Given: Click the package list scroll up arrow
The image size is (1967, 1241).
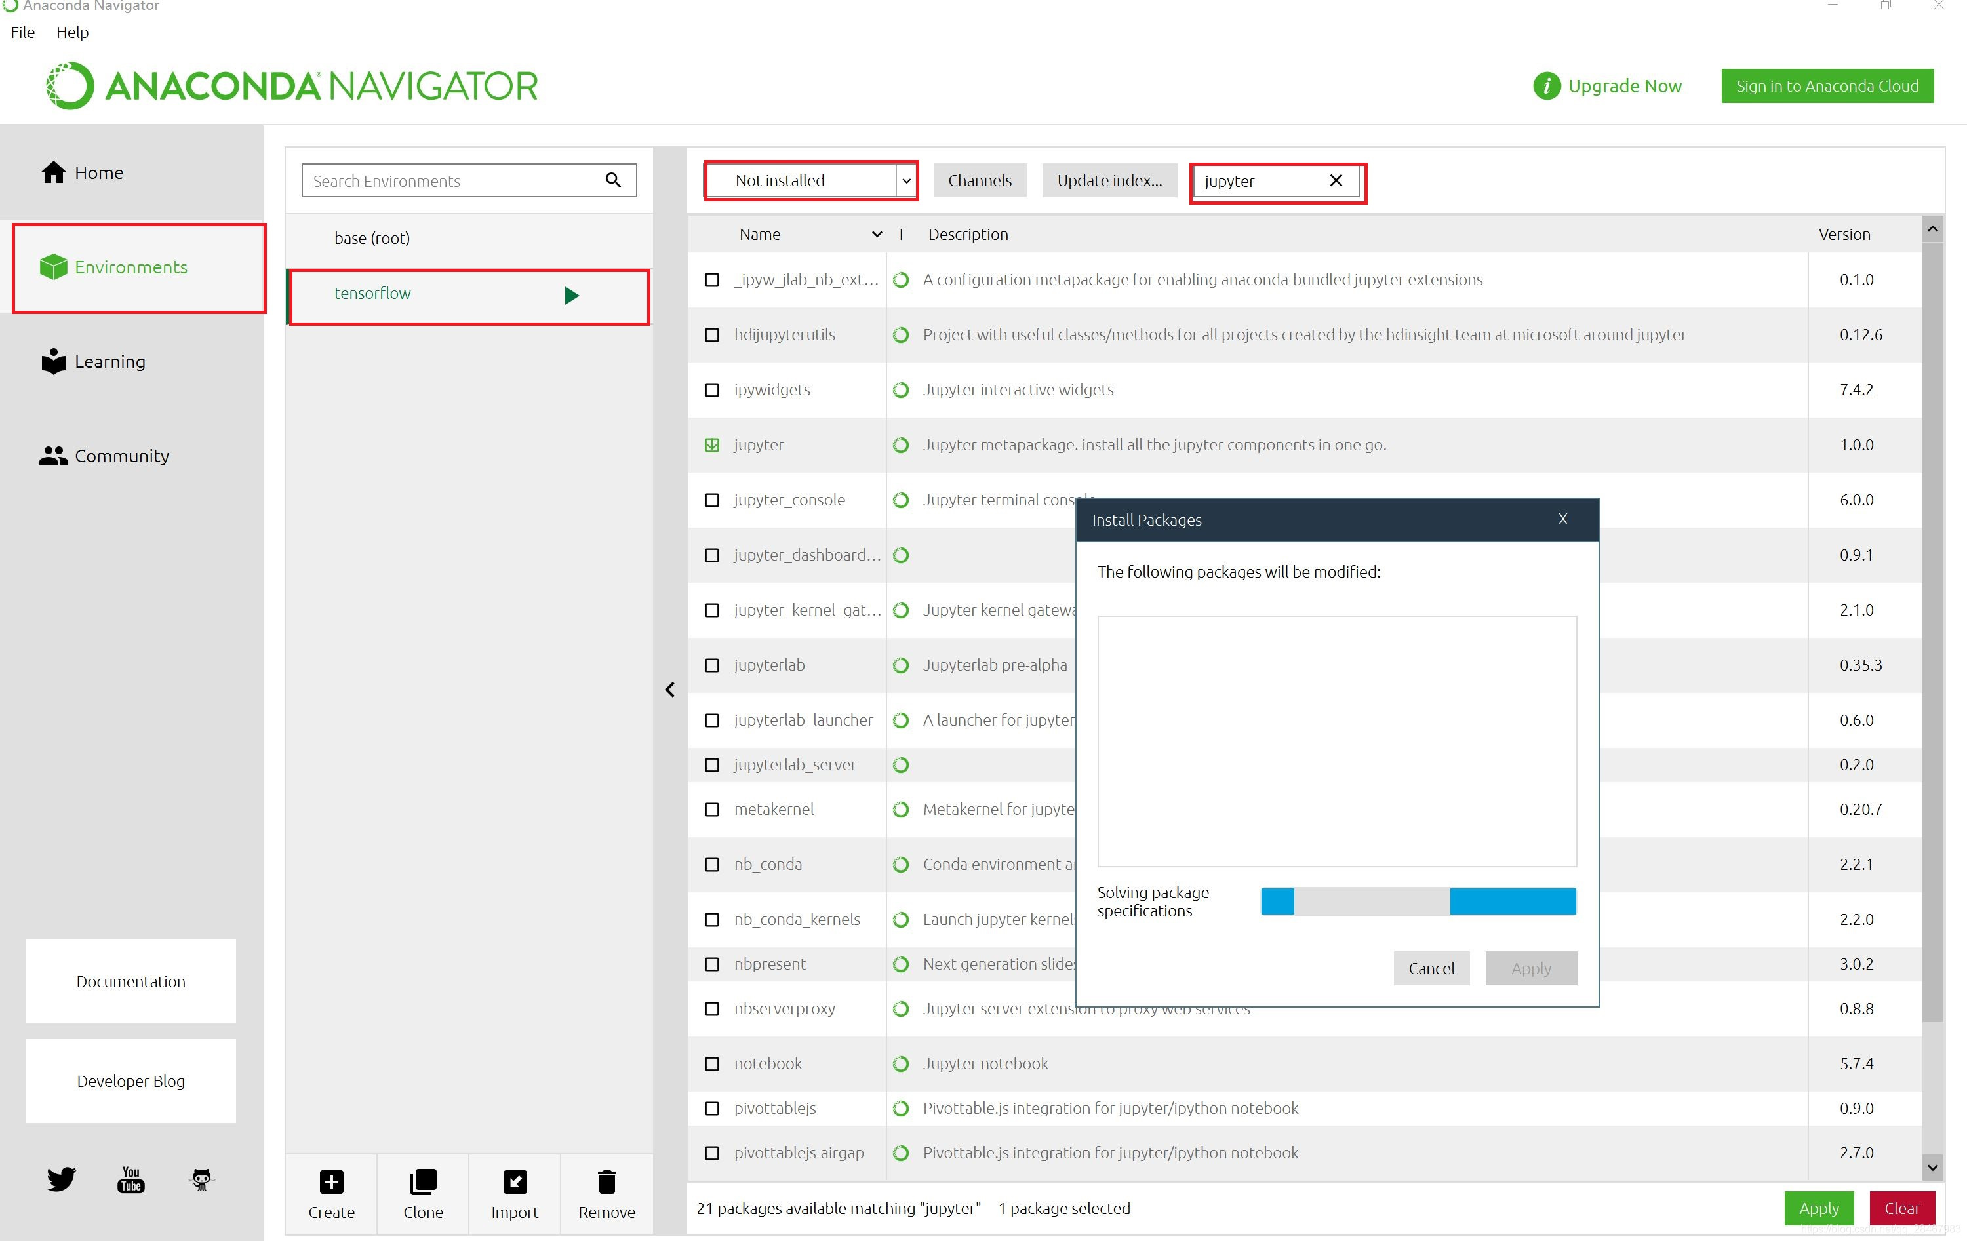Looking at the screenshot, I should tap(1932, 229).
